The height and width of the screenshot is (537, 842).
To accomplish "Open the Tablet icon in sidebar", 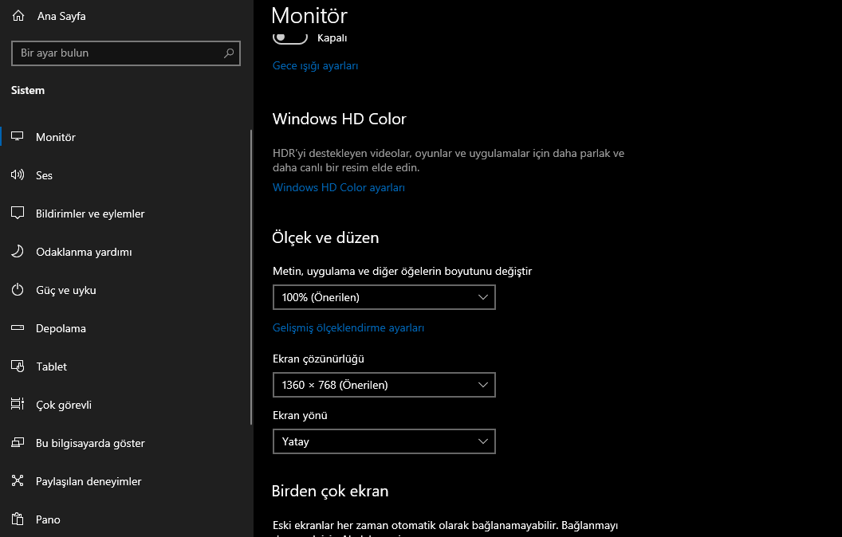I will pyautogui.click(x=18, y=366).
